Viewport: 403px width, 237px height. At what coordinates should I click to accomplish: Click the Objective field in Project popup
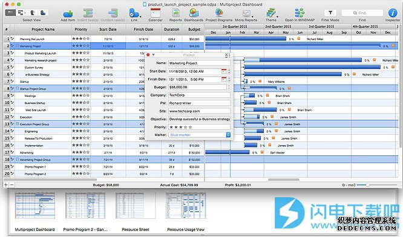200,119
